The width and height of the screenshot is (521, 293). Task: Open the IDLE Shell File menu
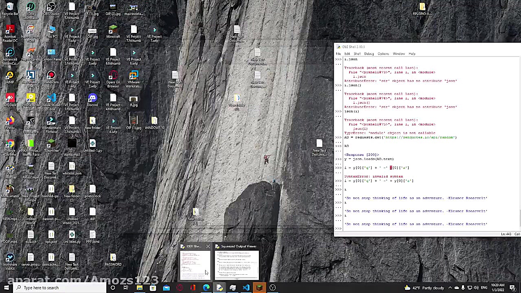(338, 54)
